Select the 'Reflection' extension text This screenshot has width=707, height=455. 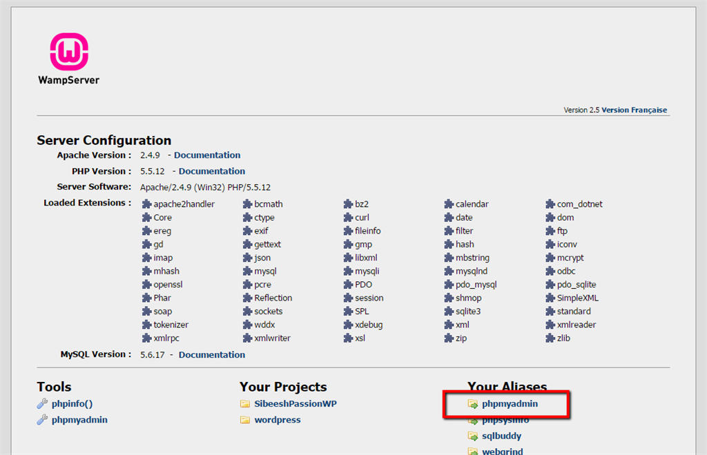pyautogui.click(x=273, y=298)
